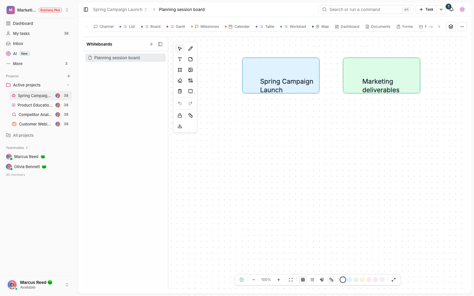Activate the eraser tool
This screenshot has height=296, width=474.
180,81
